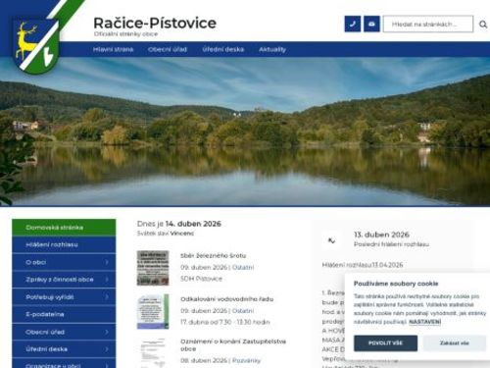This screenshot has width=490, height=368.
Task: Click the magnifier search icon
Action: 483,25
